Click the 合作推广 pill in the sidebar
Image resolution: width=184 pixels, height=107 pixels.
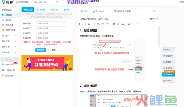pyautogui.click(x=9, y=60)
